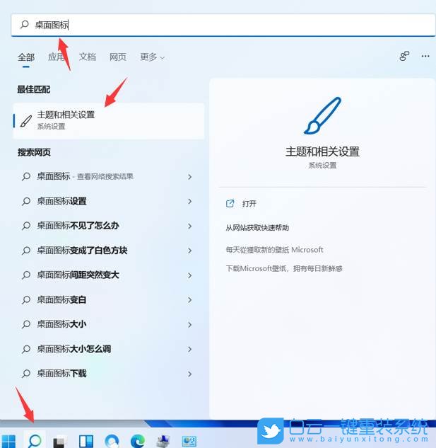Expand arrow for 桌面图标变白
Viewport: 436px width, 448px height.
[x=190, y=299]
